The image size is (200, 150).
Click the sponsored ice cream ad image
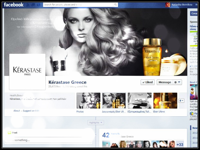click(193, 92)
